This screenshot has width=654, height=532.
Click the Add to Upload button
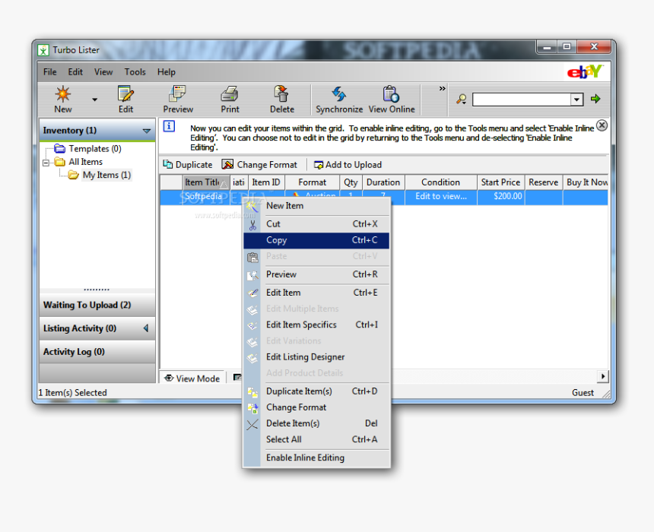tap(348, 165)
